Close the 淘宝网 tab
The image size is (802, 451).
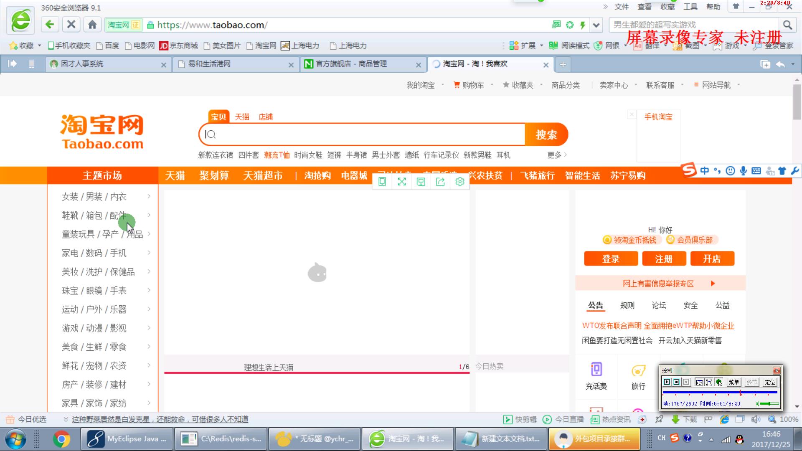(546, 65)
